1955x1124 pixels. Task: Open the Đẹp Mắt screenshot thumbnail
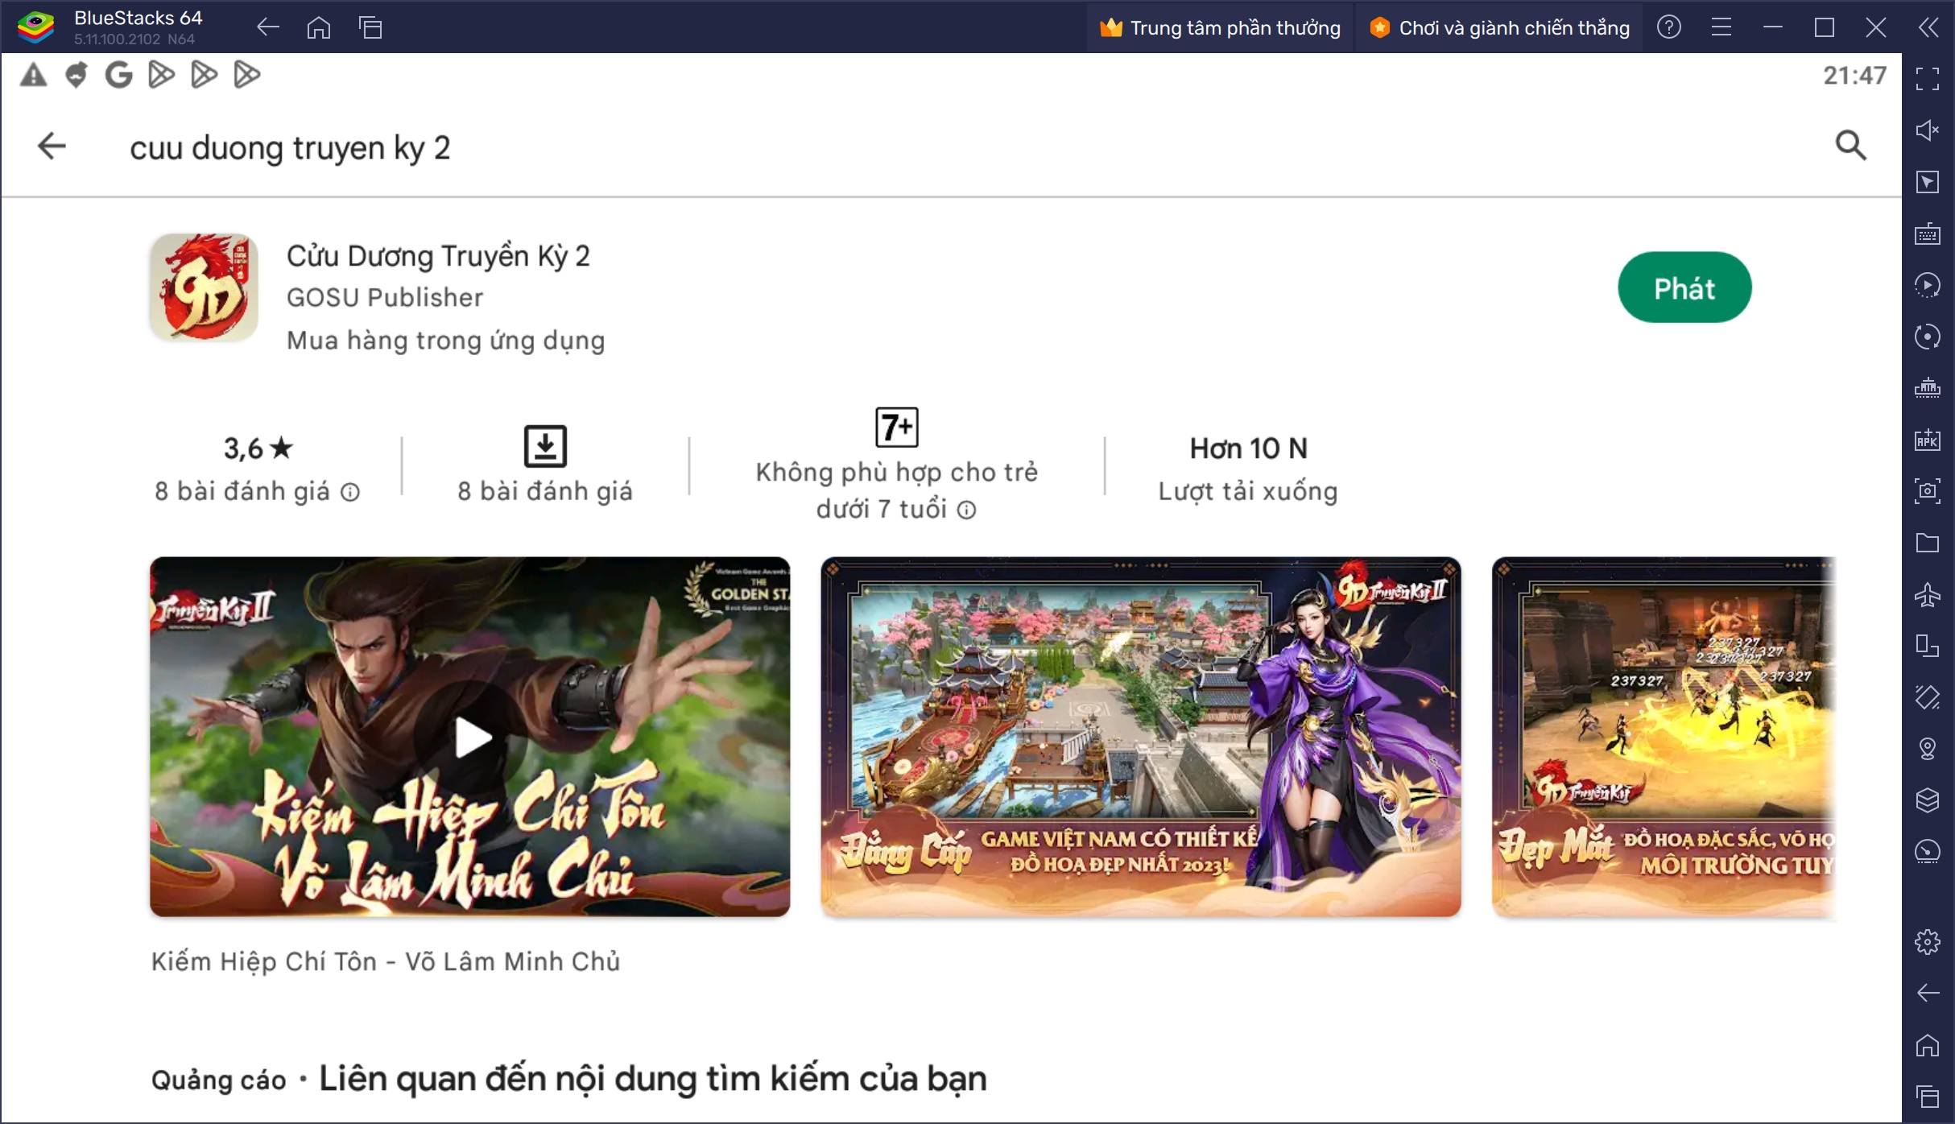coord(1664,737)
